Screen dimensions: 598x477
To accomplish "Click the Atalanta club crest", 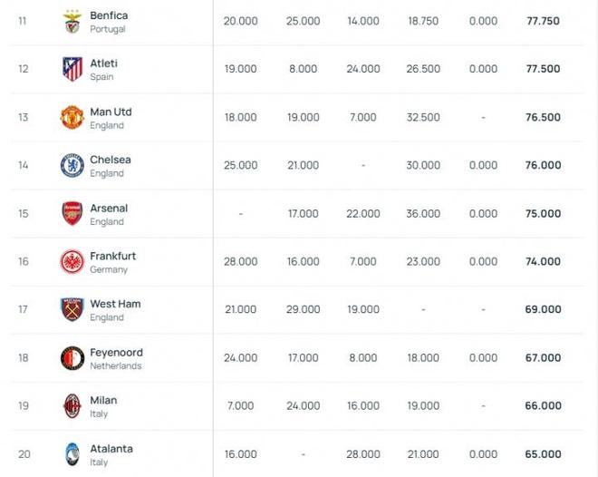I will pyautogui.click(x=72, y=454).
